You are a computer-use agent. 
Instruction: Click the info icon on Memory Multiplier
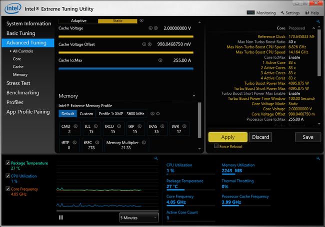pyautogui.click(x=144, y=143)
